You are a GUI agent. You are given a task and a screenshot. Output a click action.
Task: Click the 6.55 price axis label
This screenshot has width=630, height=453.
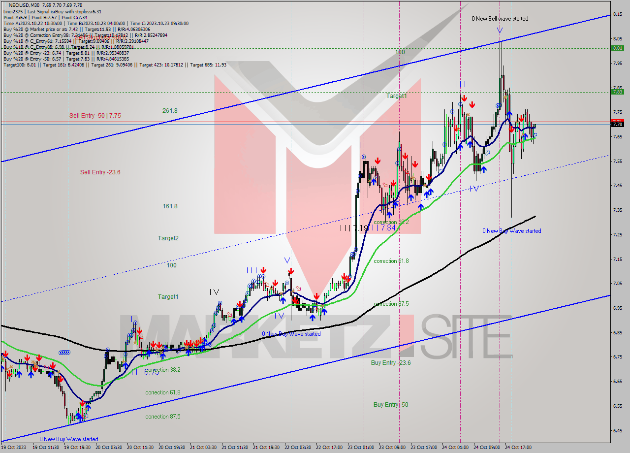coord(618,406)
